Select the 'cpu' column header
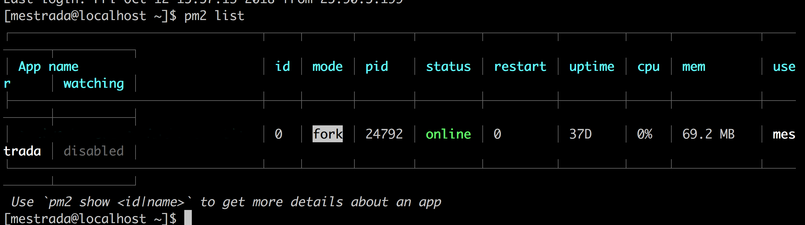 648,67
